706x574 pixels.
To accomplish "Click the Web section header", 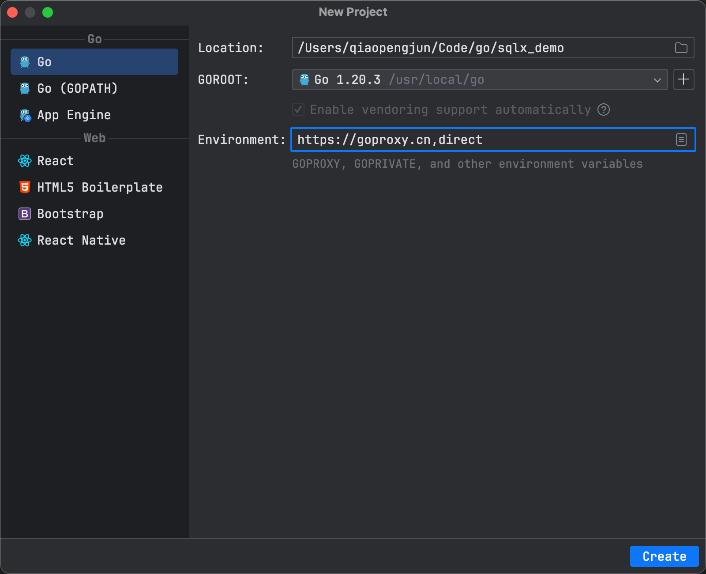I will point(95,138).
